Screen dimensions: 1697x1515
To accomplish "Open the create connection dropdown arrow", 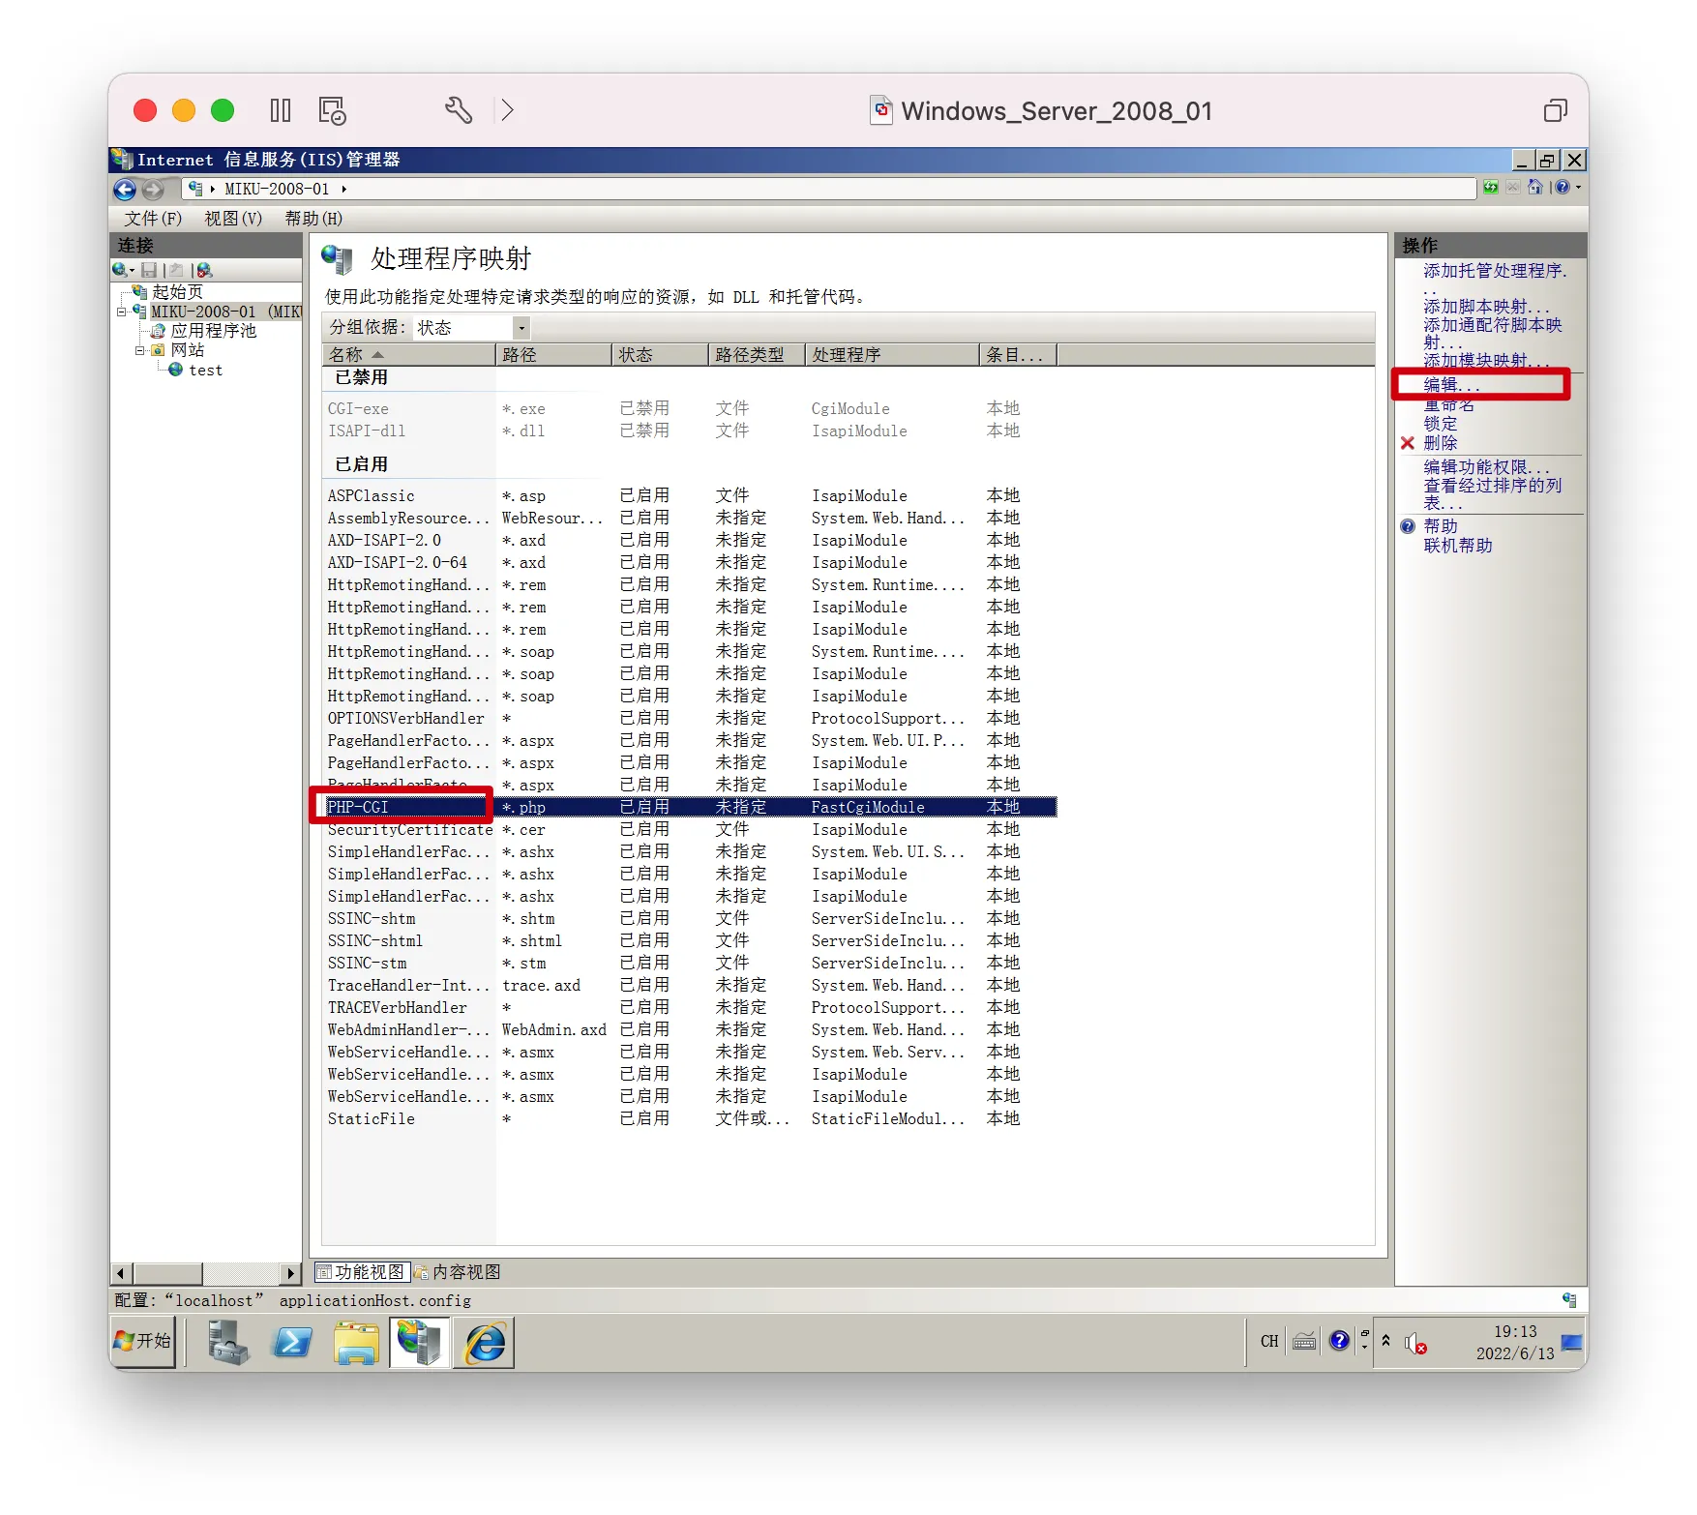I will click(x=132, y=271).
